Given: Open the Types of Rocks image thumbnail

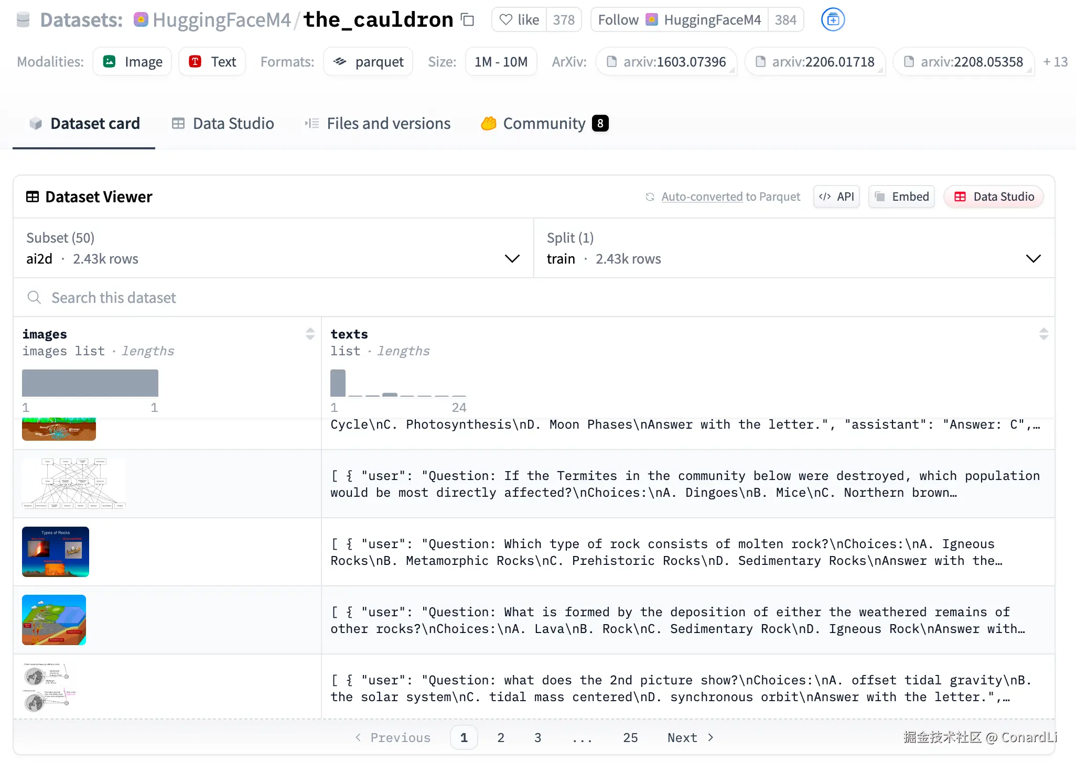Looking at the screenshot, I should (x=56, y=552).
